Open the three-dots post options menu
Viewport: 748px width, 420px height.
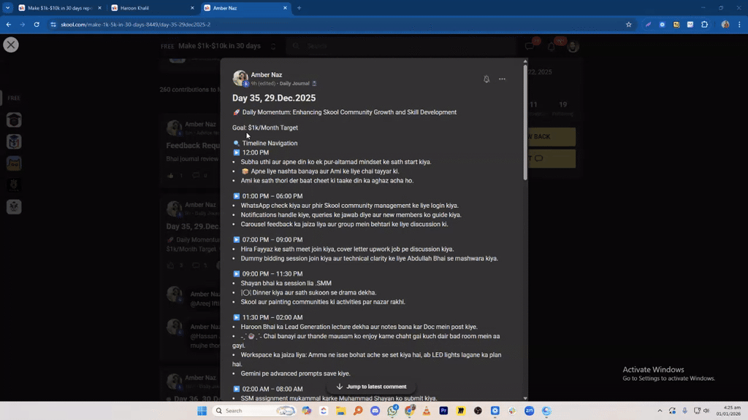pos(502,79)
